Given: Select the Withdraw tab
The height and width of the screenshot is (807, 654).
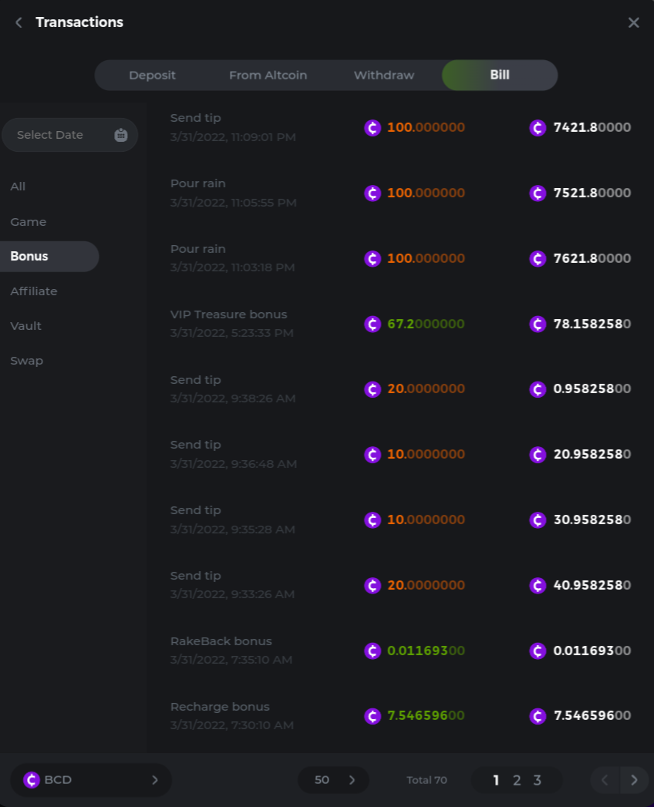Looking at the screenshot, I should click(x=383, y=76).
